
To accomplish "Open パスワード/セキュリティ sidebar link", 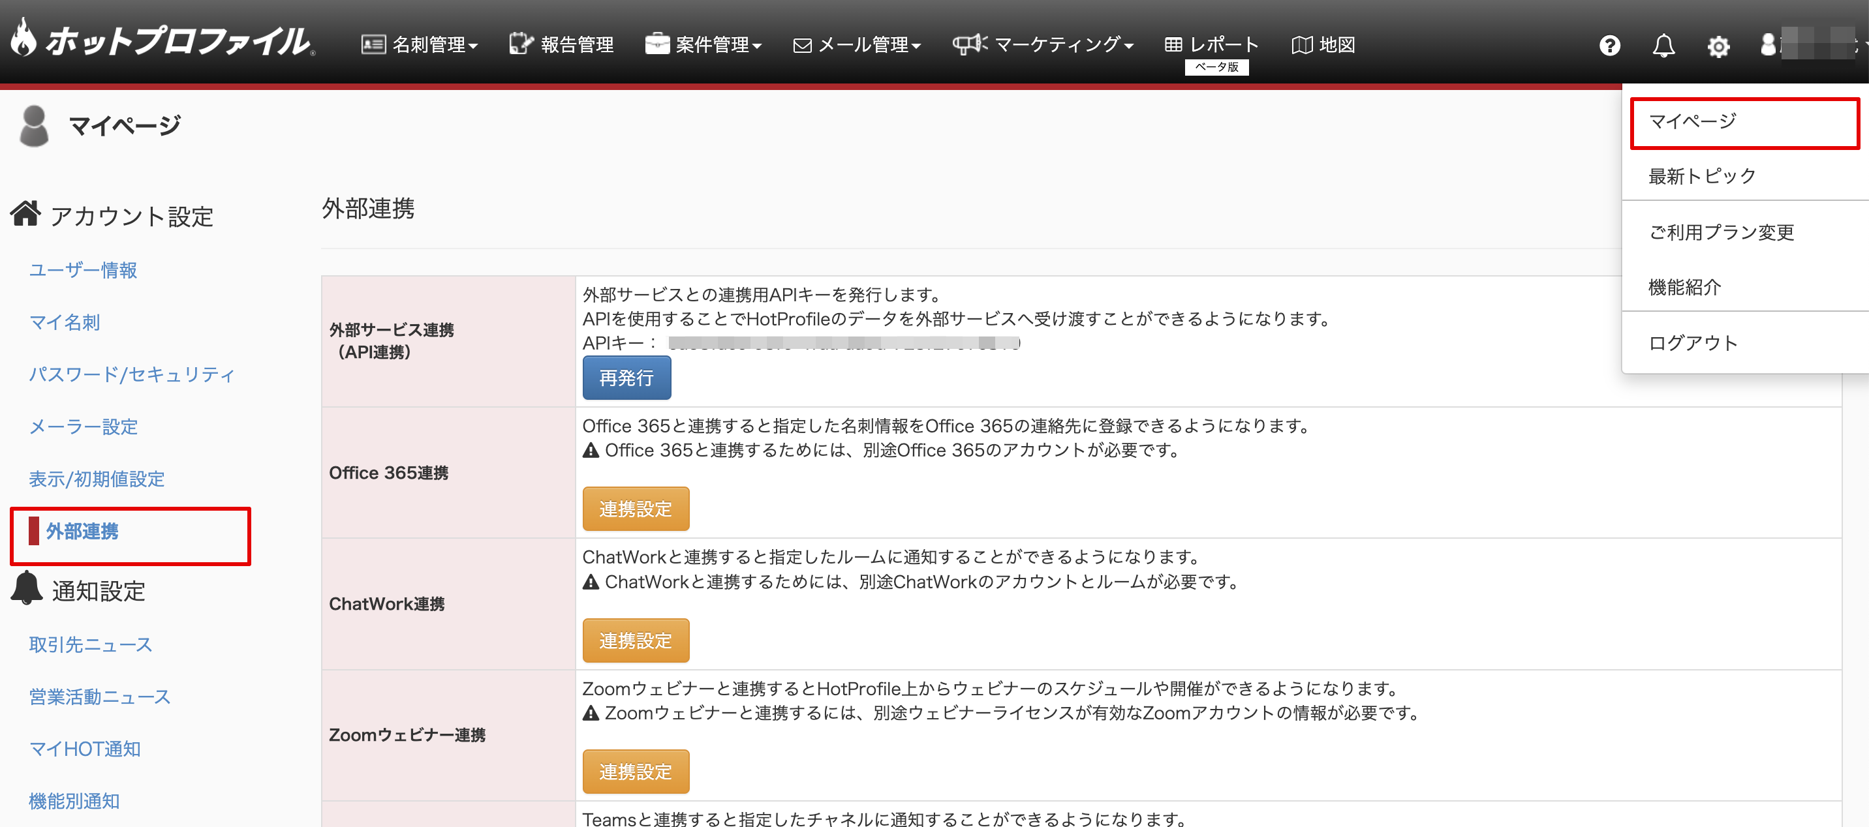I will pyautogui.click(x=131, y=374).
